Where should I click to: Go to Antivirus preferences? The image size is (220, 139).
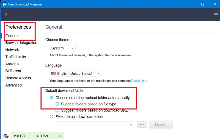coord(12,64)
